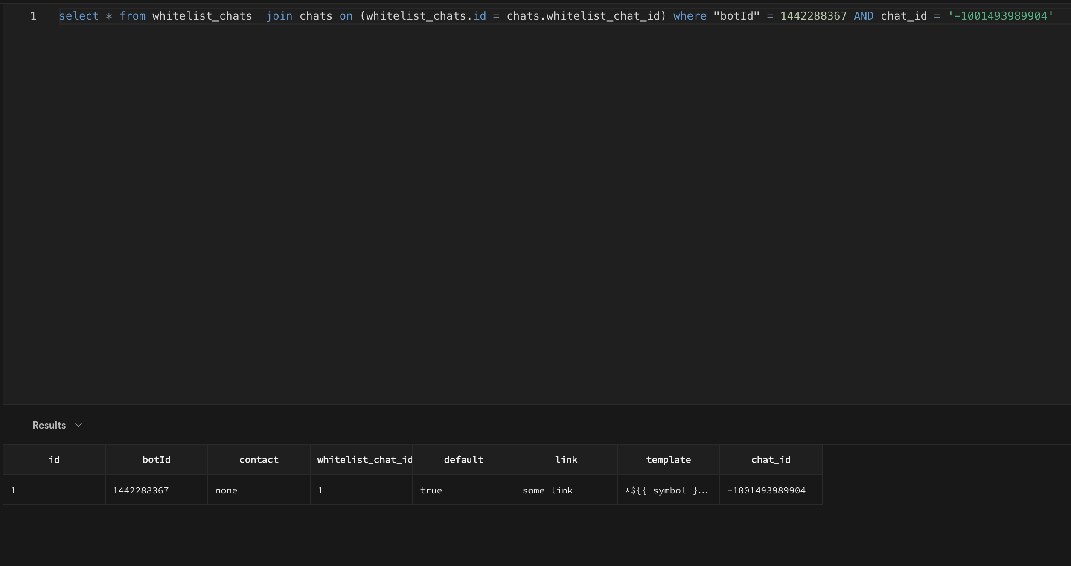Screen dimensions: 1071x566
Task: Select the default cell 'true'
Action: coord(464,490)
